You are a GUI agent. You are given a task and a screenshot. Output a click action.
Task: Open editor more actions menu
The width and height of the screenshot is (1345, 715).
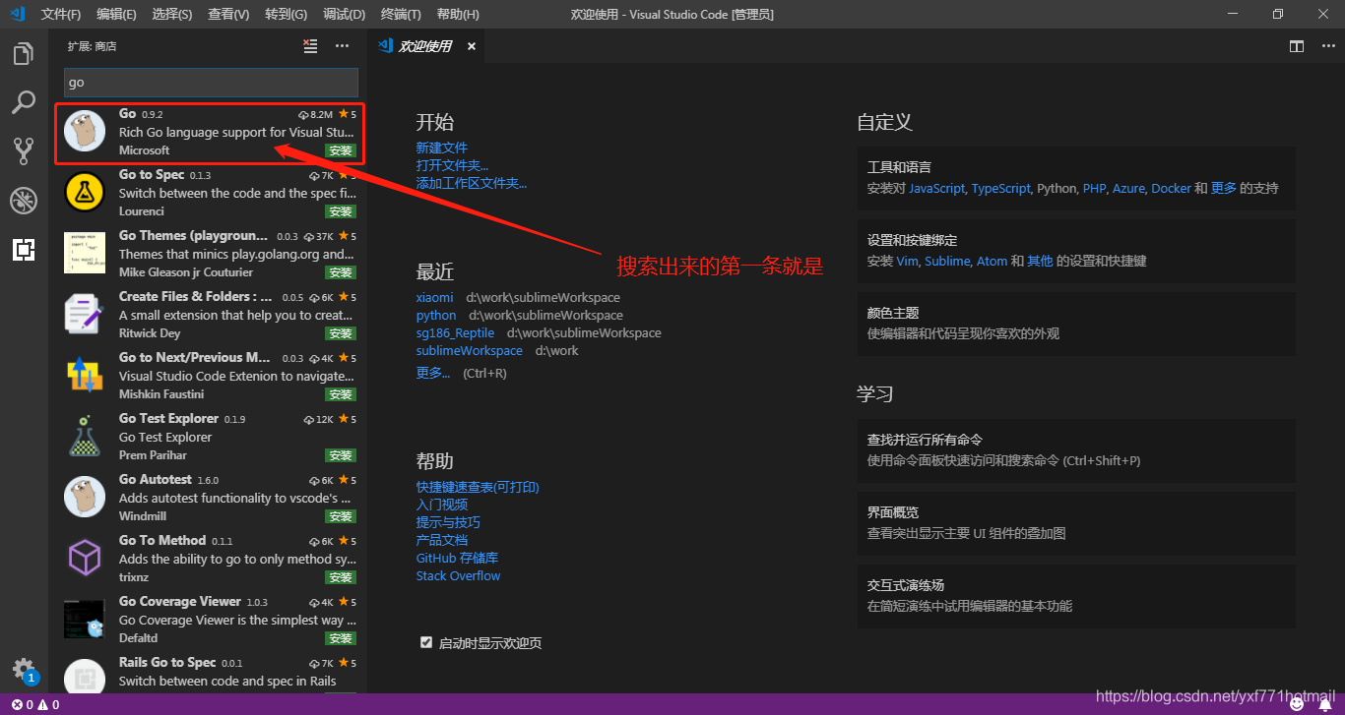pyautogui.click(x=1327, y=46)
